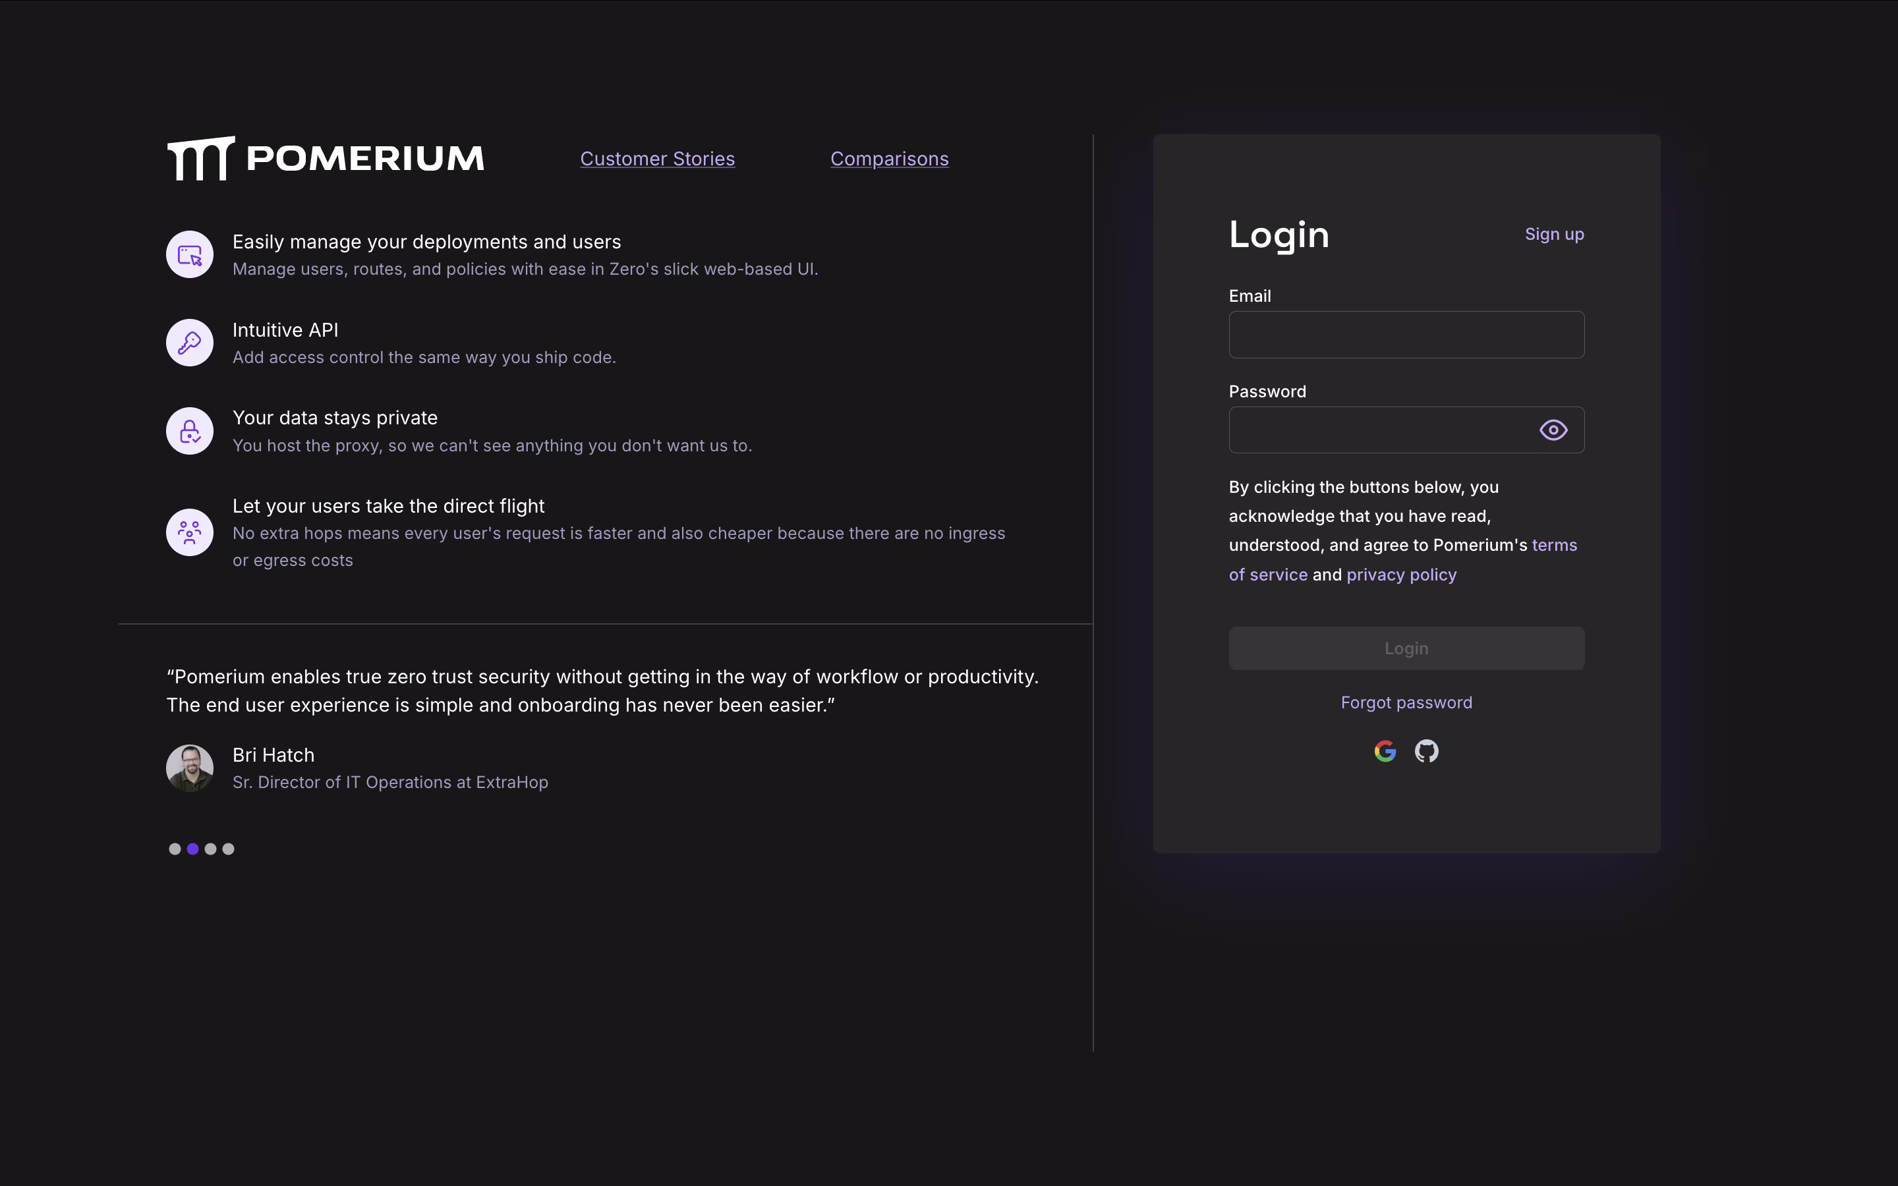Select the third testimonial carousel dot

(x=210, y=849)
